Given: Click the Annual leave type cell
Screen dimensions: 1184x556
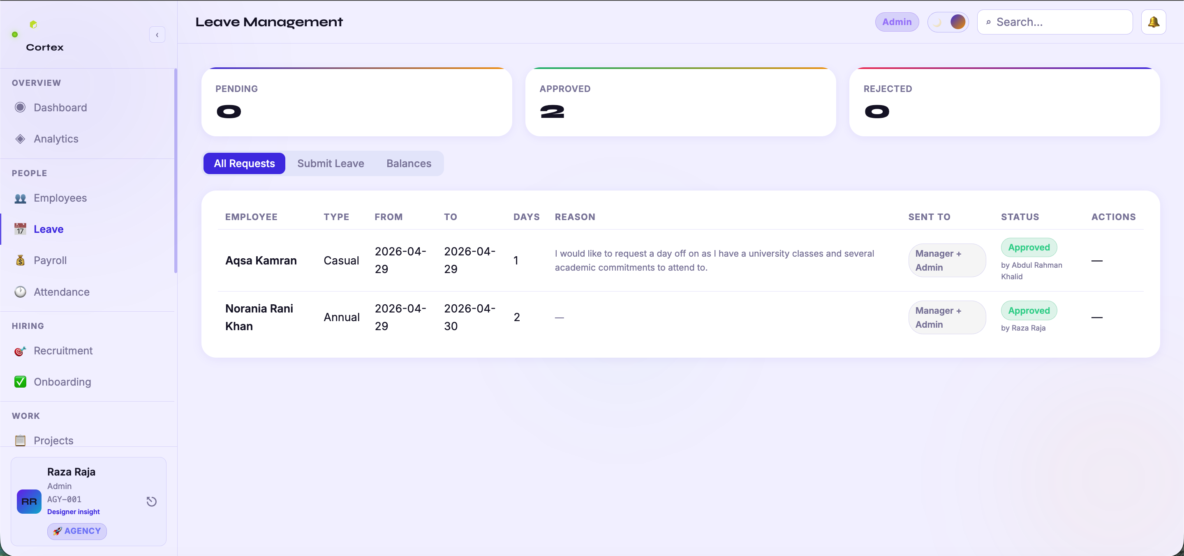Looking at the screenshot, I should (x=342, y=317).
